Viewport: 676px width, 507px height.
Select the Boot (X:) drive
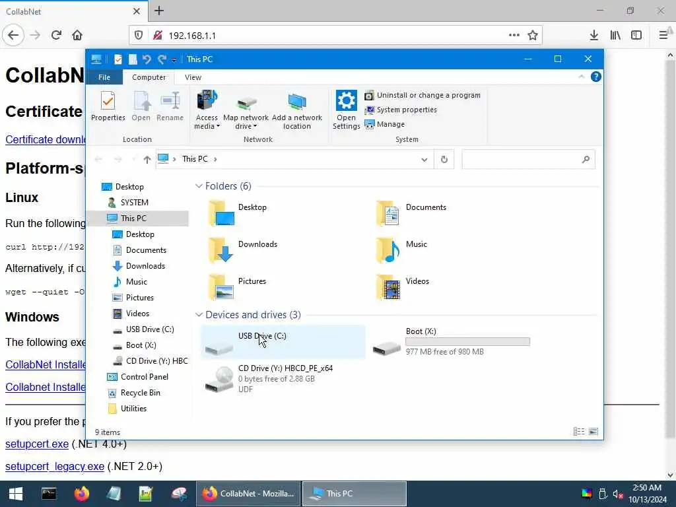point(452,343)
